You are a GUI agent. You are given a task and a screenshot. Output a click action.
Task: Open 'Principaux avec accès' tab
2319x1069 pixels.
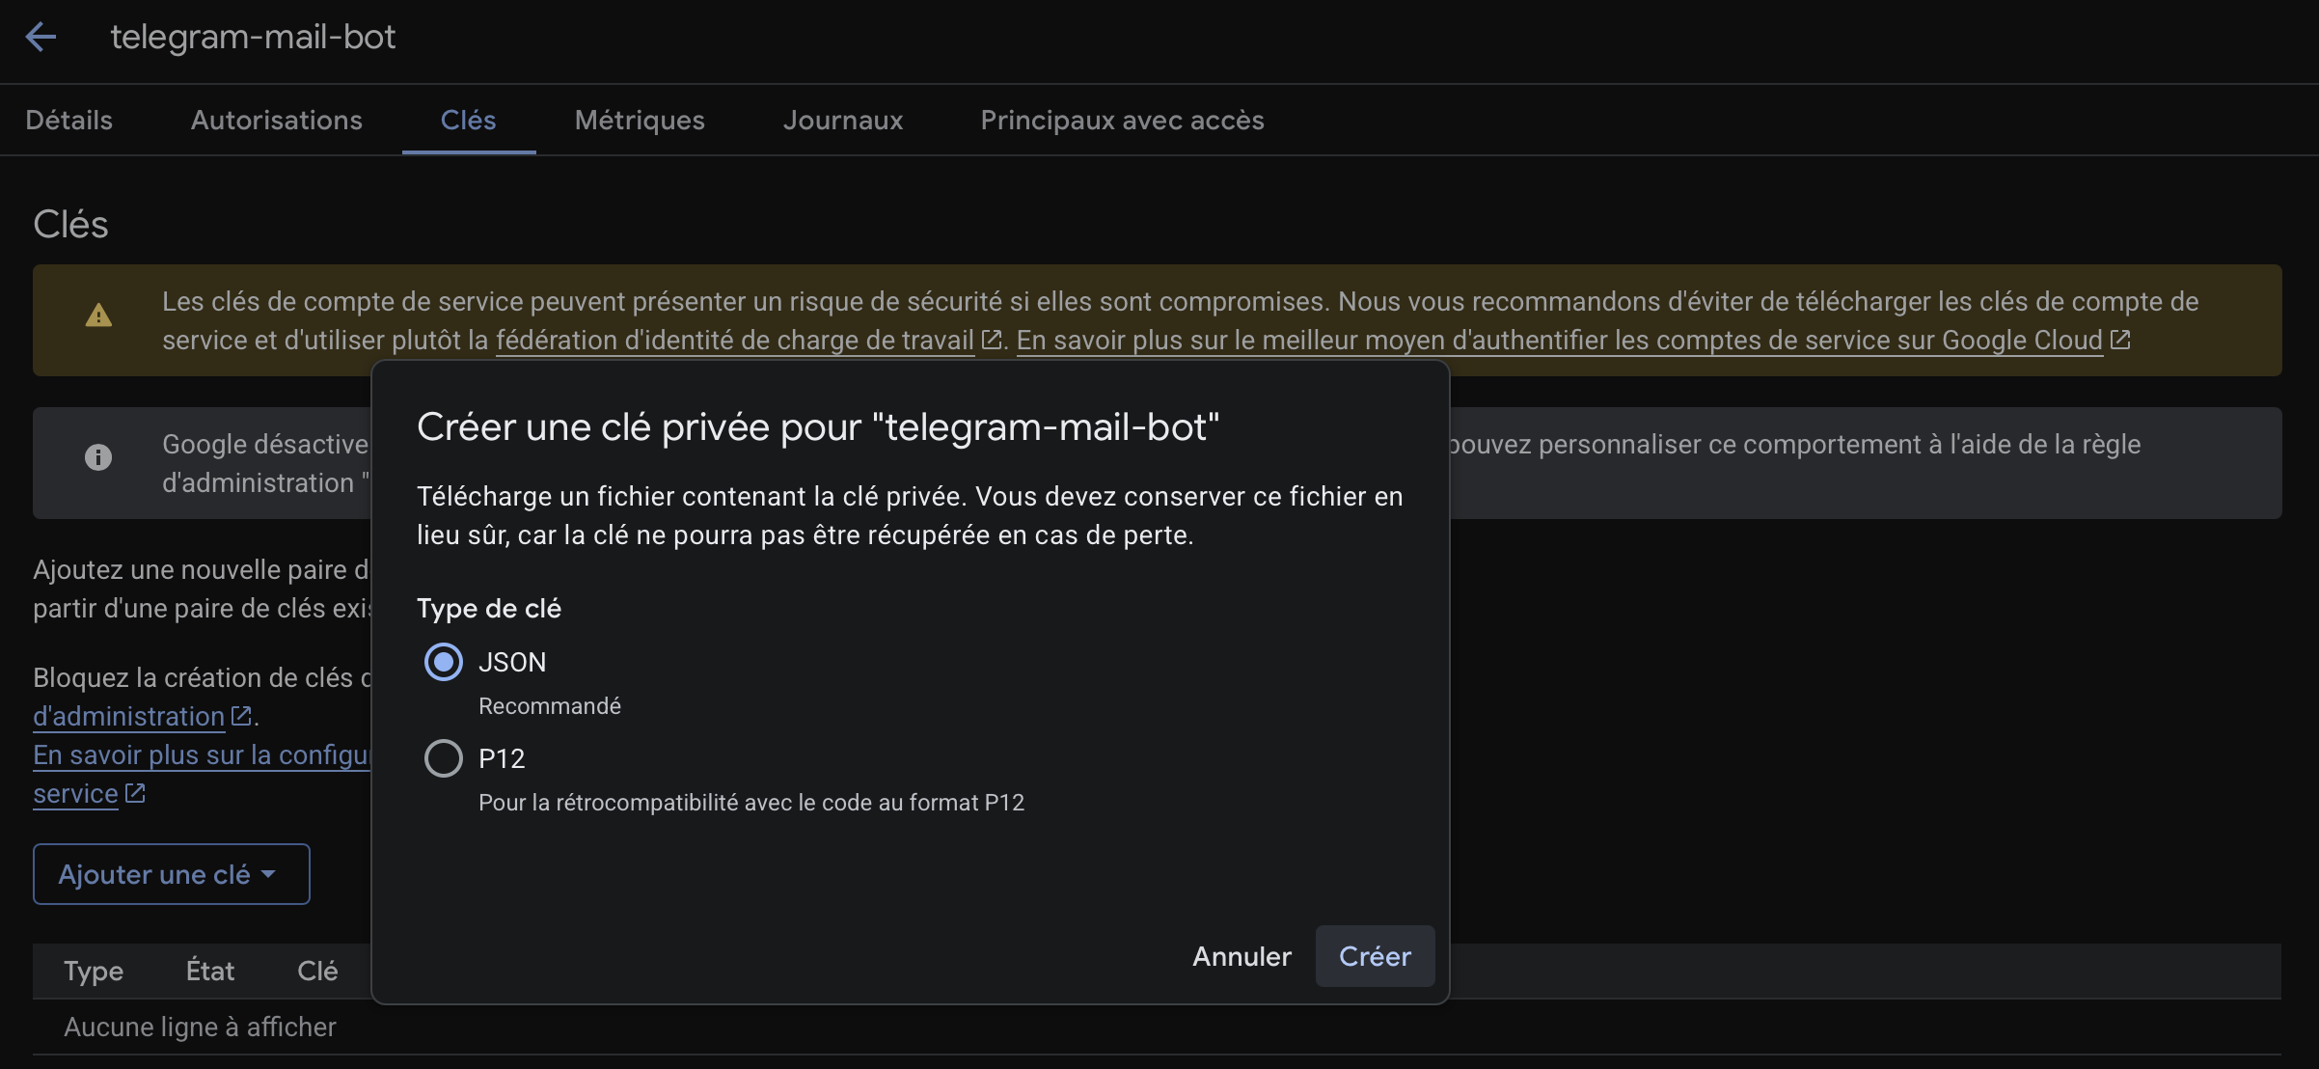[1122, 120]
